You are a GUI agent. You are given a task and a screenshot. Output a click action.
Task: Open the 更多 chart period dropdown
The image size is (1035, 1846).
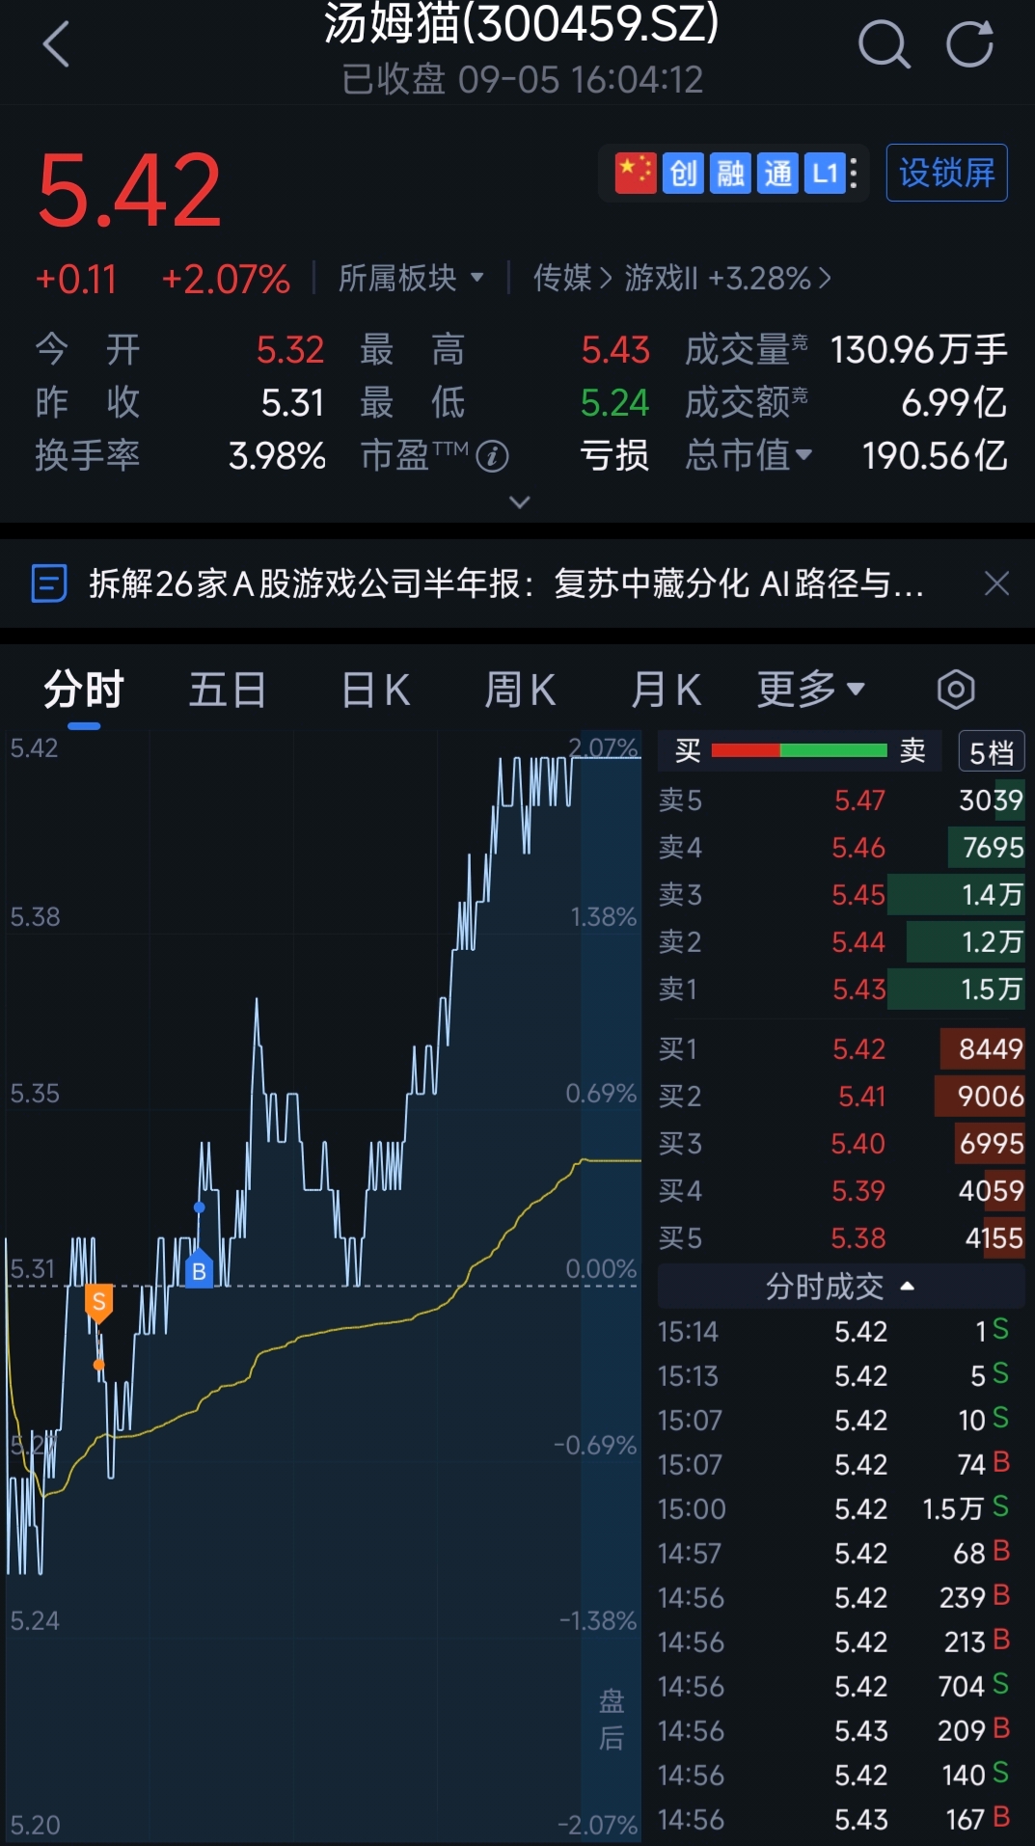coord(810,690)
